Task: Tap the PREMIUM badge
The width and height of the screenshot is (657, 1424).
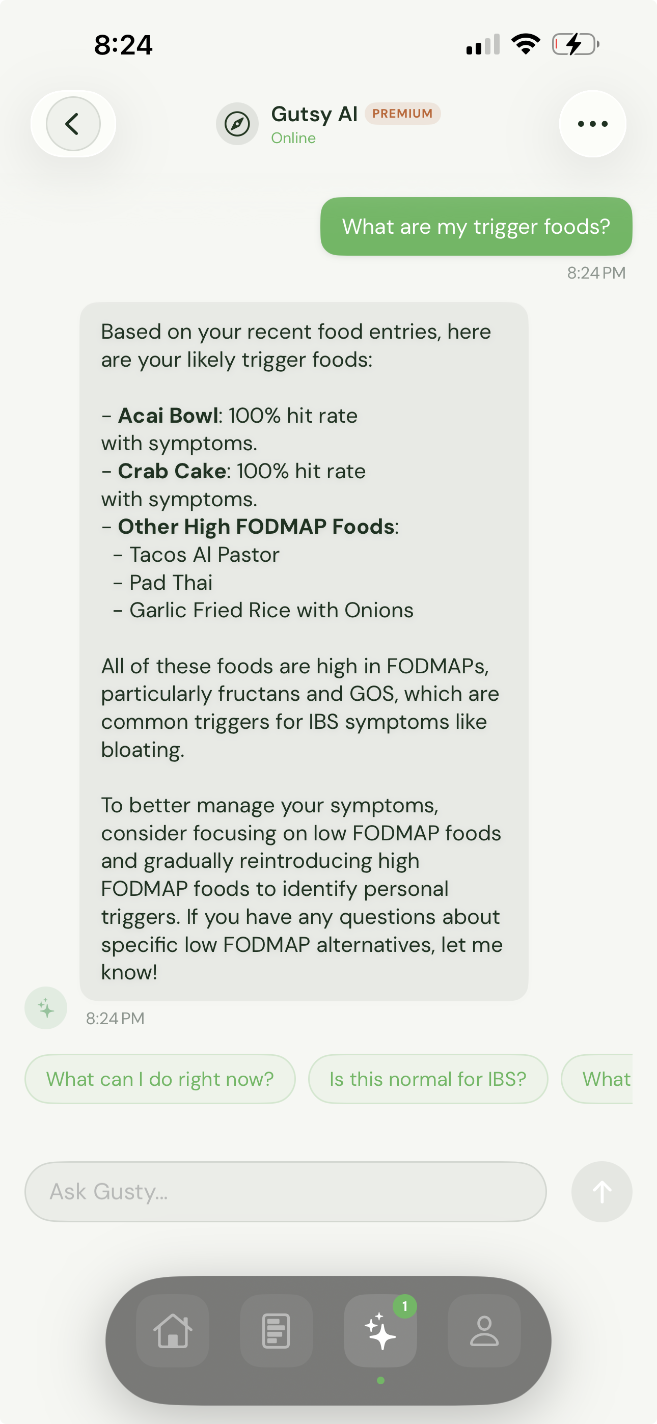Action: click(x=403, y=114)
